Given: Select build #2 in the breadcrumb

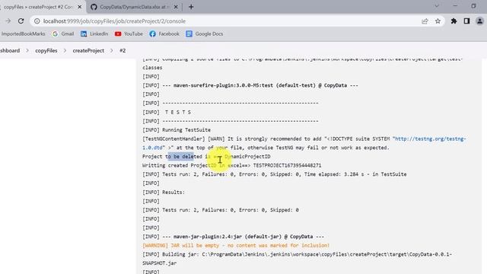Looking at the screenshot, I should click(x=123, y=50).
